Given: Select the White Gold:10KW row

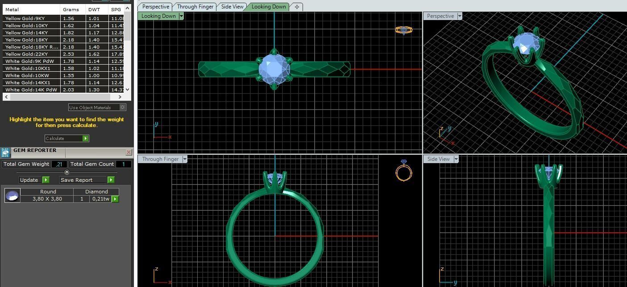Looking at the screenshot, I should pyautogui.click(x=63, y=75).
